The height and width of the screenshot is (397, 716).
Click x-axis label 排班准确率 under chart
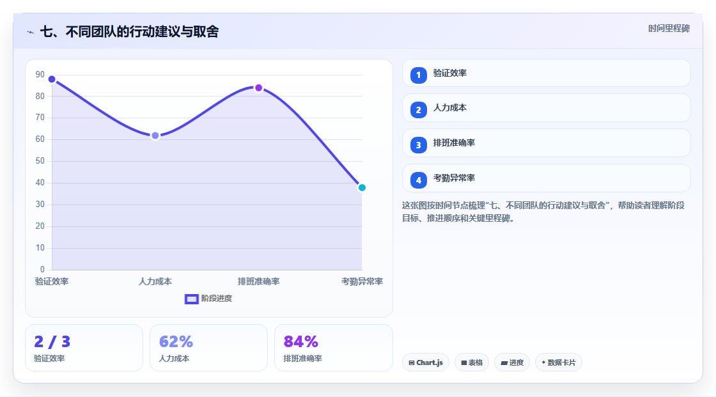[258, 281]
